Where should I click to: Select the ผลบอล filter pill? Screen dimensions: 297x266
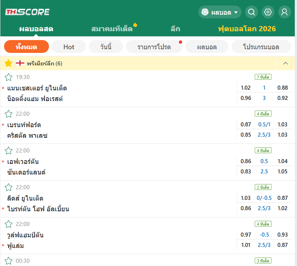[x=207, y=47]
